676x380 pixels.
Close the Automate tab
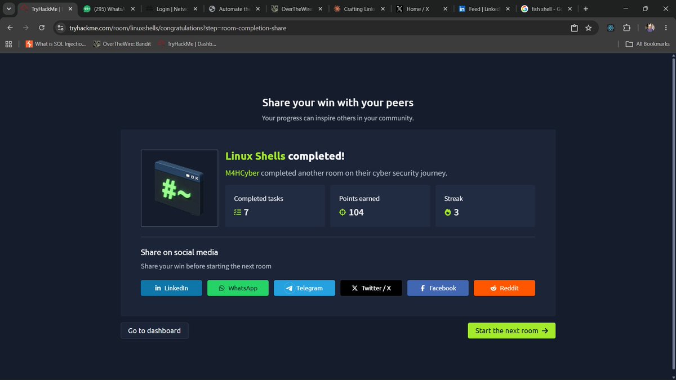pos(258,9)
